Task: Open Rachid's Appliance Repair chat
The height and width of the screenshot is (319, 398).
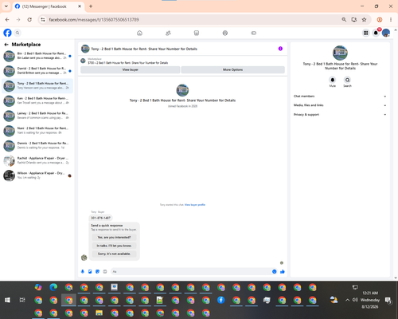Action: pyautogui.click(x=37, y=160)
